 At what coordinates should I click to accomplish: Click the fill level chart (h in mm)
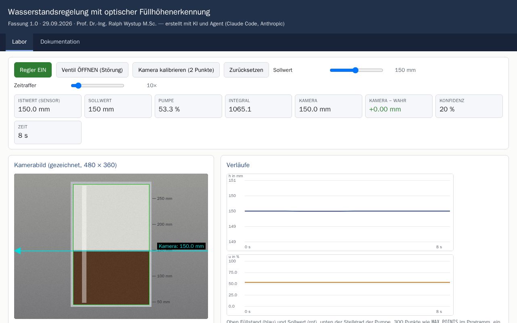(340, 212)
